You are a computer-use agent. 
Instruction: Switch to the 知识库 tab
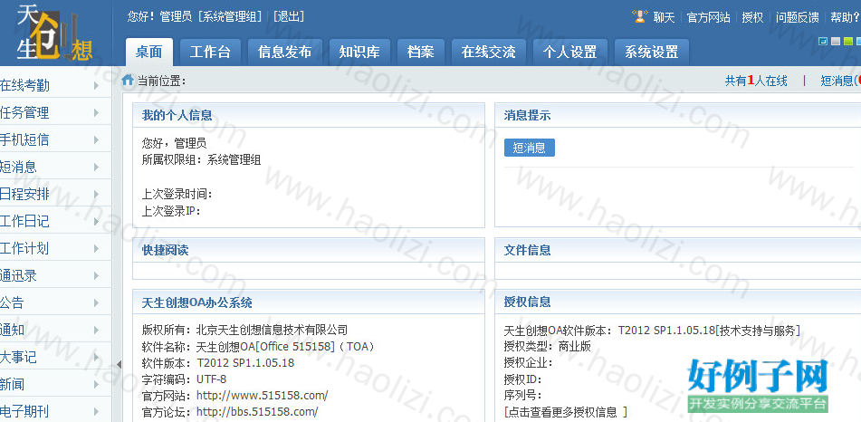click(359, 53)
